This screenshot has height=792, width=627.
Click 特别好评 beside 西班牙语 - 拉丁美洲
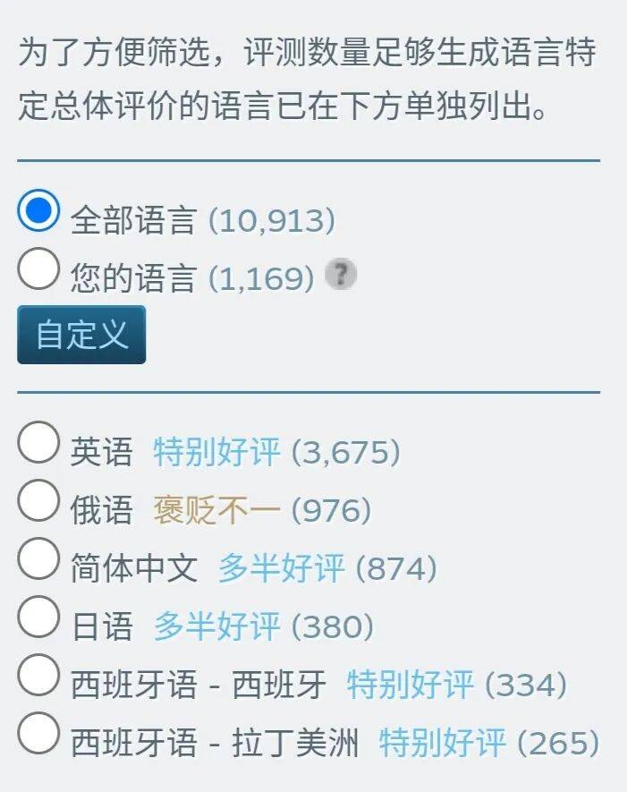tap(442, 743)
